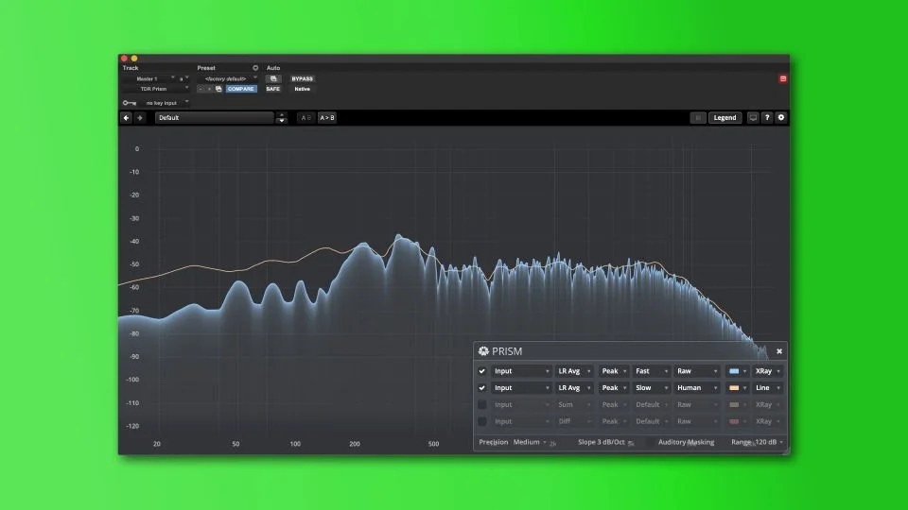
Task: Open the Slow speed dropdown
Action: click(x=651, y=388)
